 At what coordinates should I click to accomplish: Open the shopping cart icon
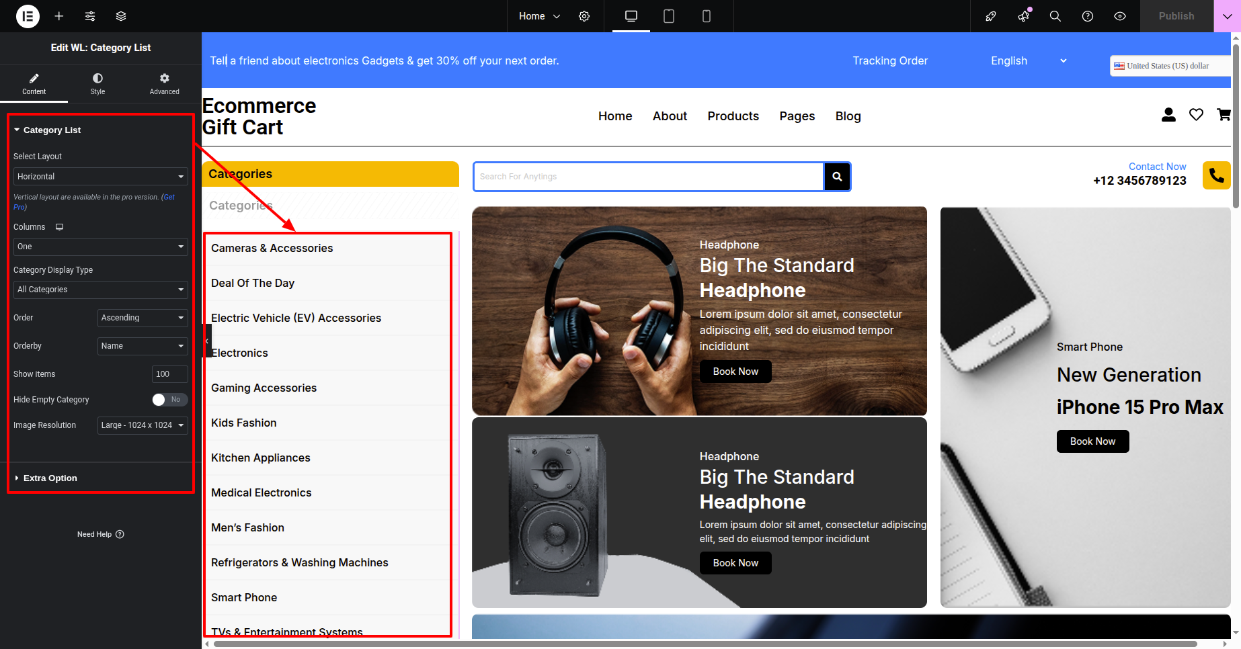(x=1224, y=115)
